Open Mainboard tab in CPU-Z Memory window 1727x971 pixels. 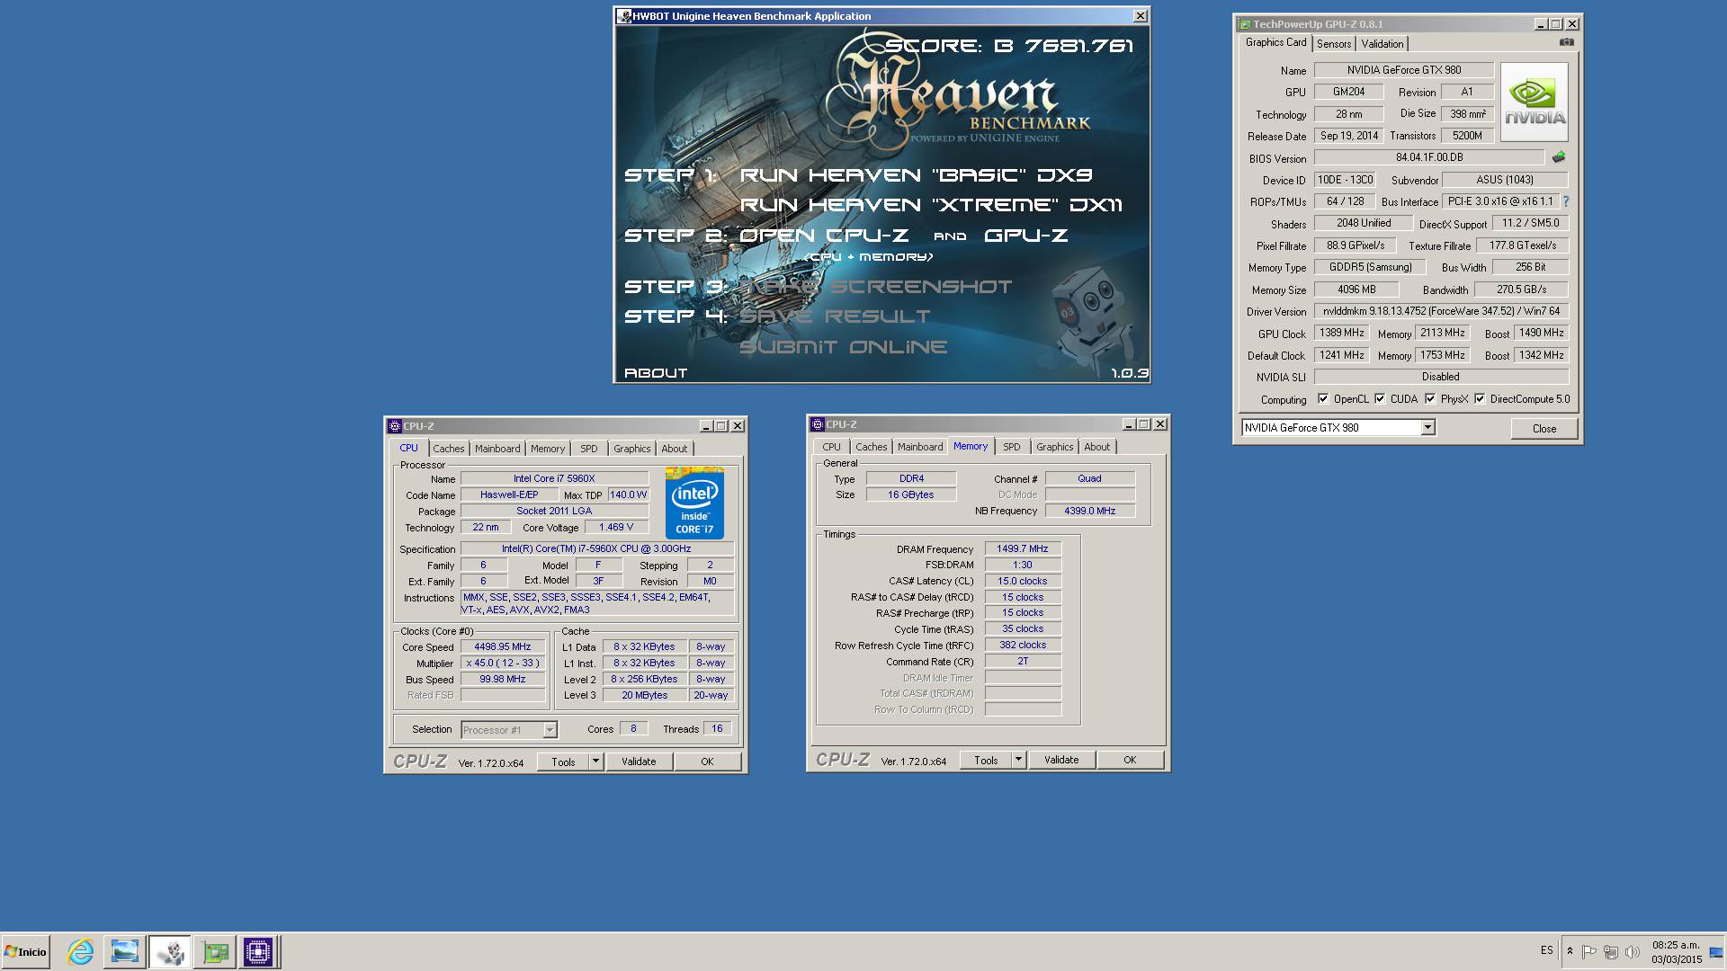[920, 447]
